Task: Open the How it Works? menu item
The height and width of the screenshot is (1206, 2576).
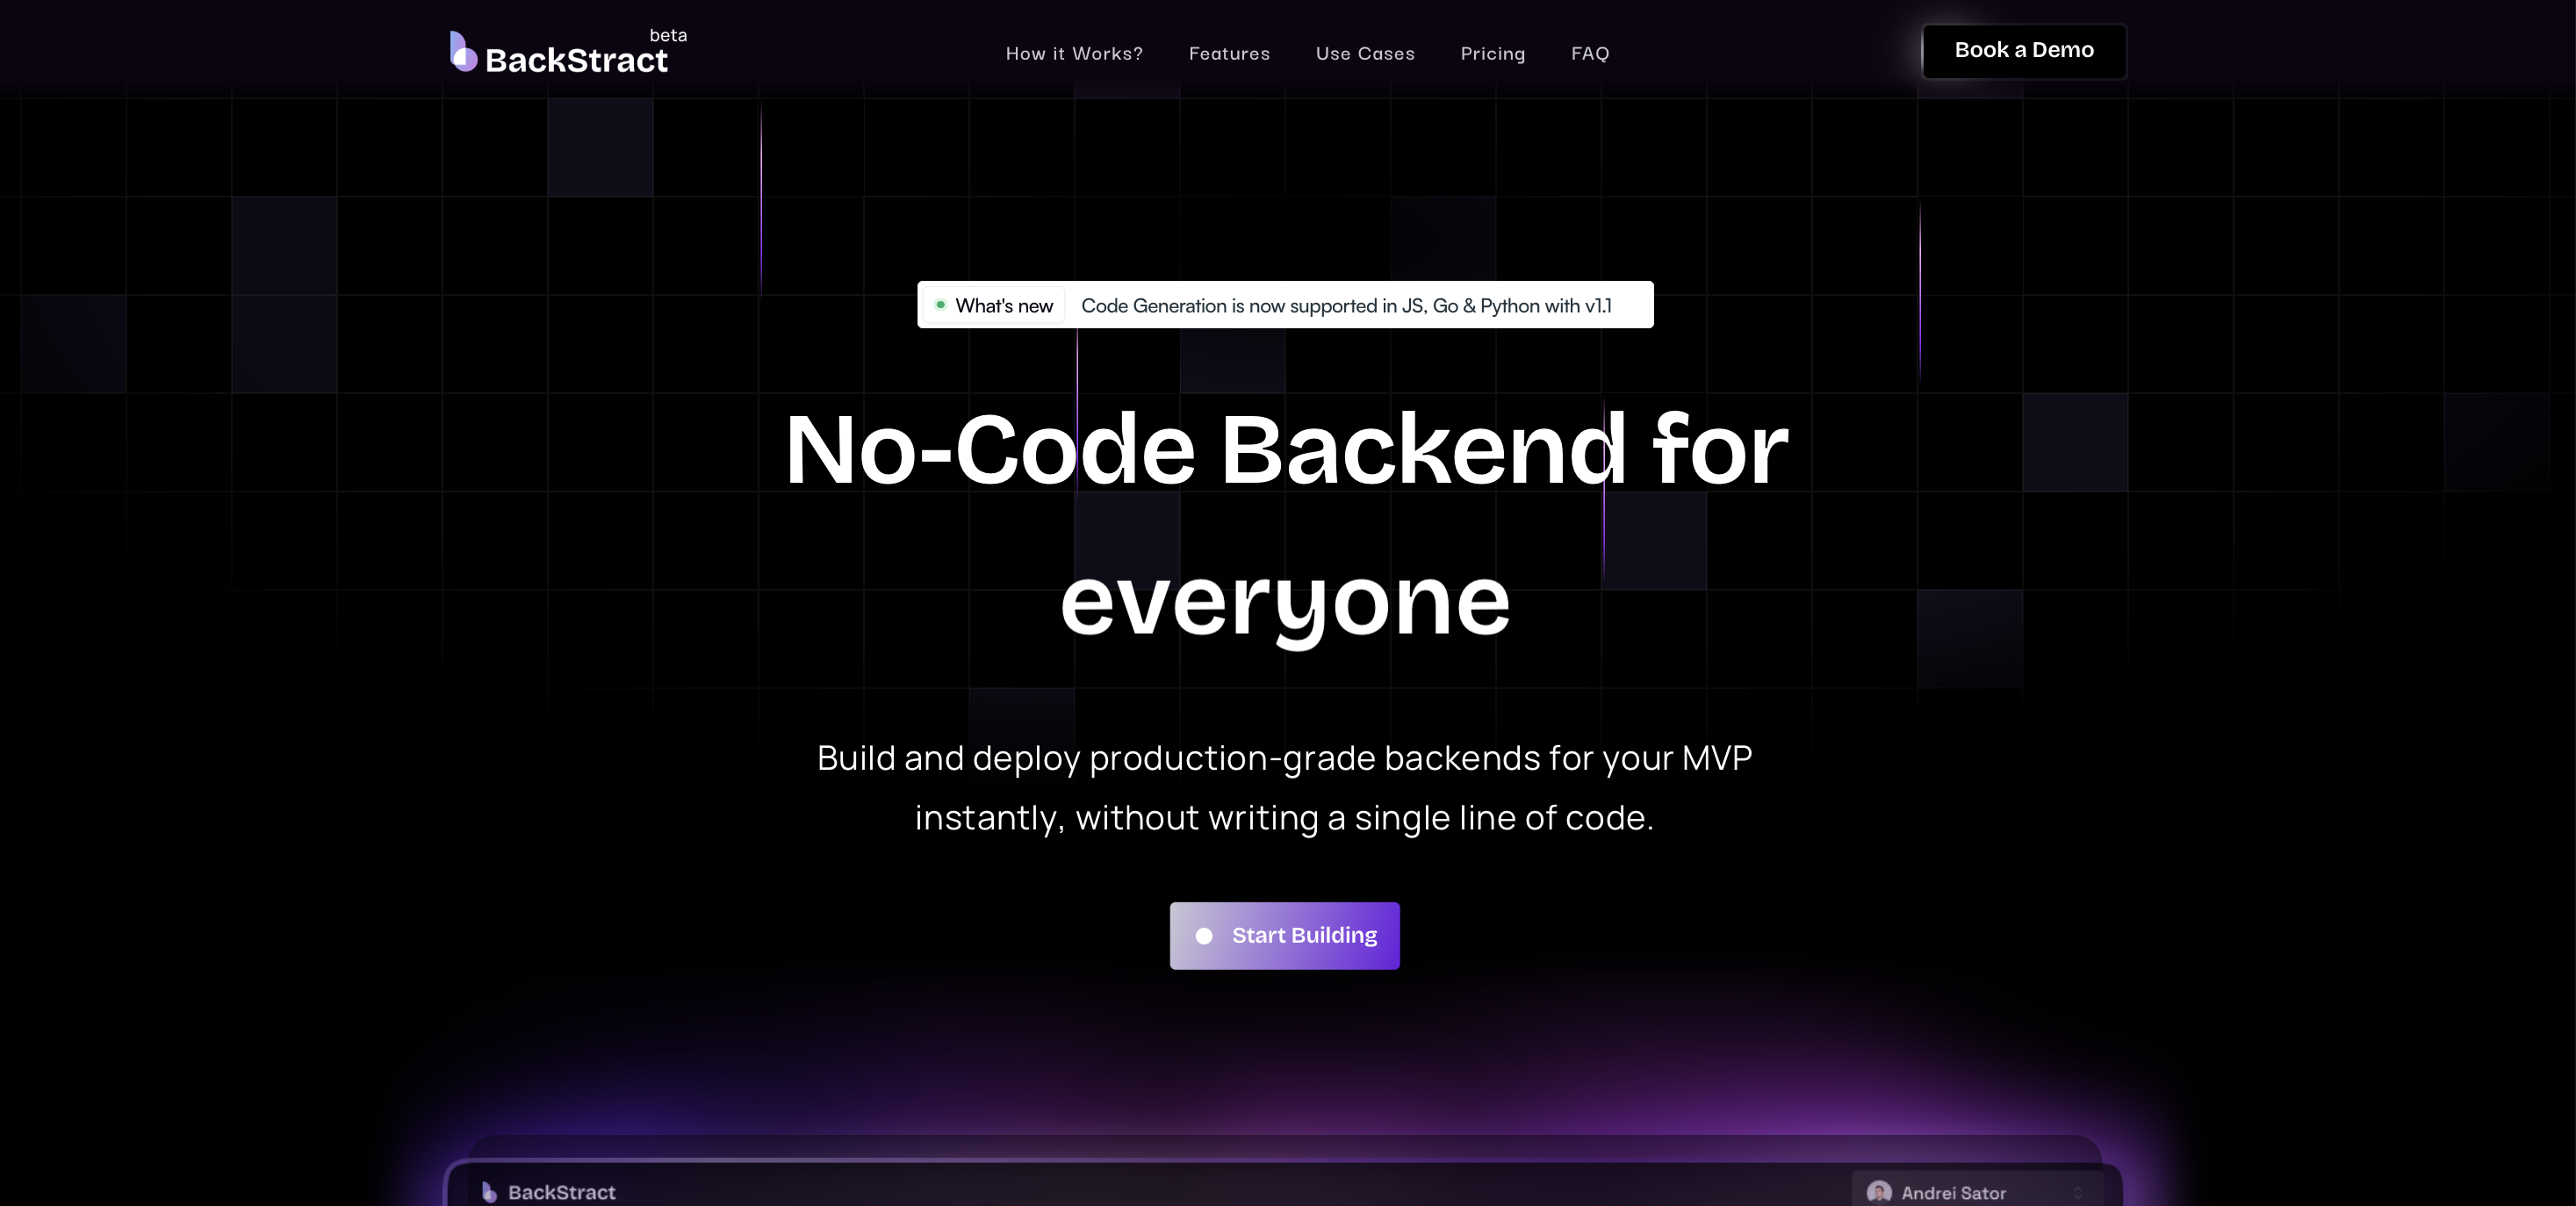Action: click(1074, 54)
